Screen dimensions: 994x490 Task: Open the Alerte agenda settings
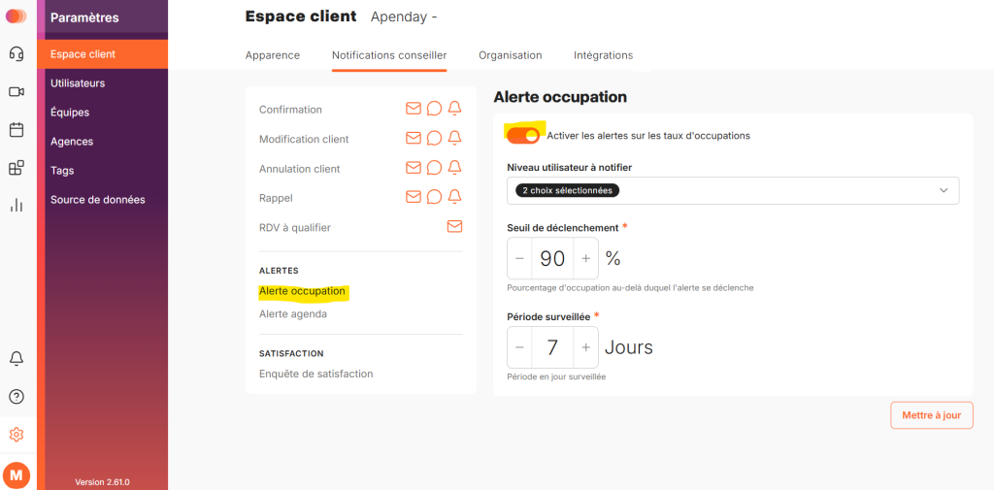(293, 313)
